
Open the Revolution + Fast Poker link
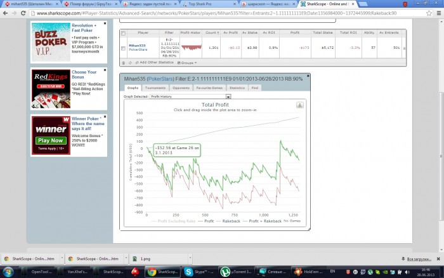[84, 28]
